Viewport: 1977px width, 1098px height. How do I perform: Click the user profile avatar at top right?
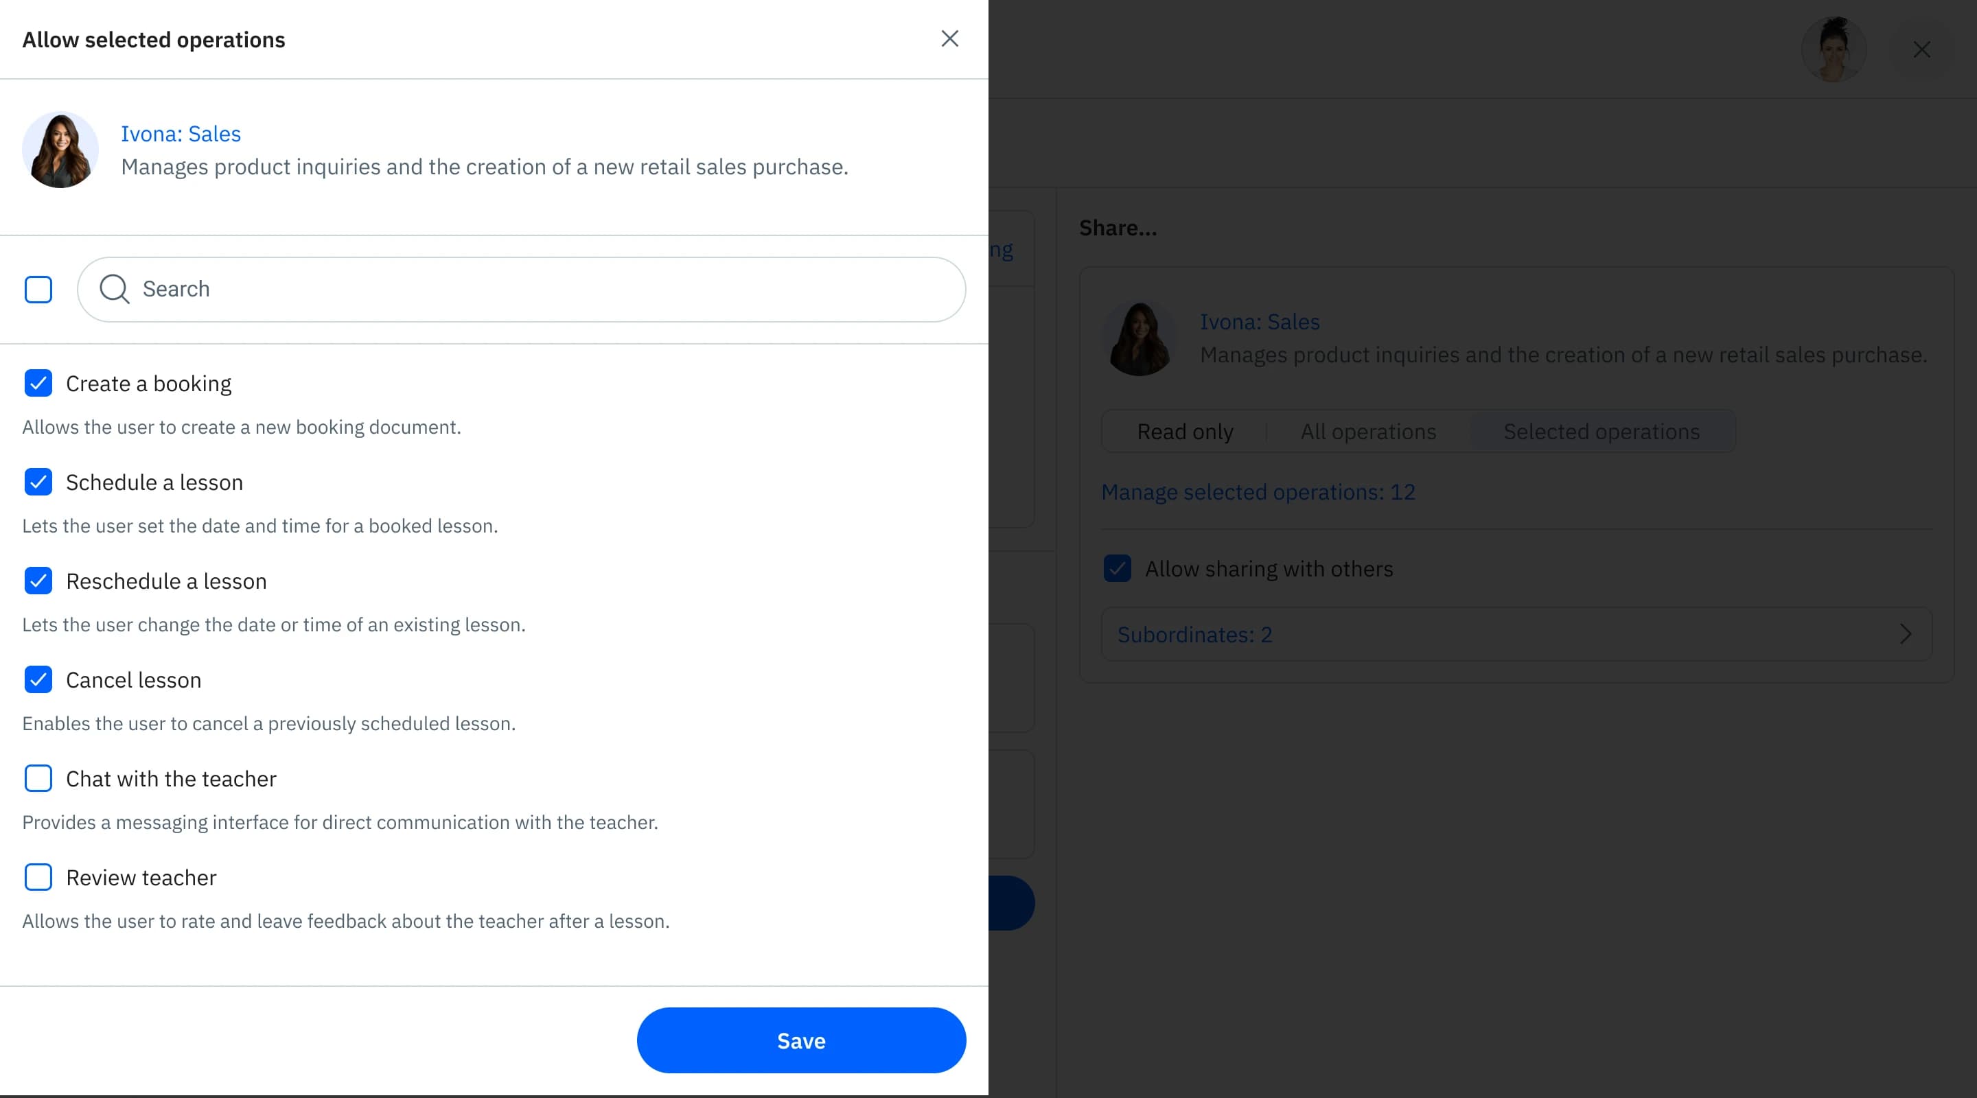pyautogui.click(x=1833, y=50)
